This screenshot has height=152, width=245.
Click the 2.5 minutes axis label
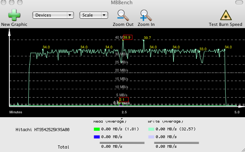124,112
